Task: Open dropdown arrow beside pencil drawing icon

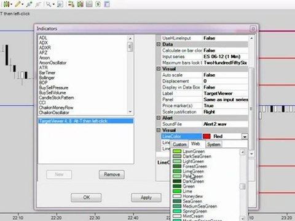Action: 22,4
